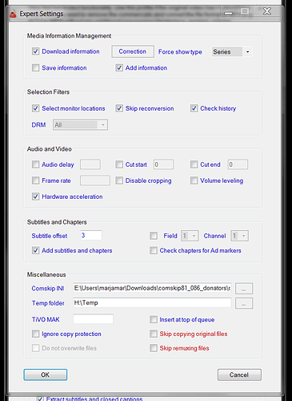
Task: Maximize the Expert Settings window
Action: click(245, 11)
